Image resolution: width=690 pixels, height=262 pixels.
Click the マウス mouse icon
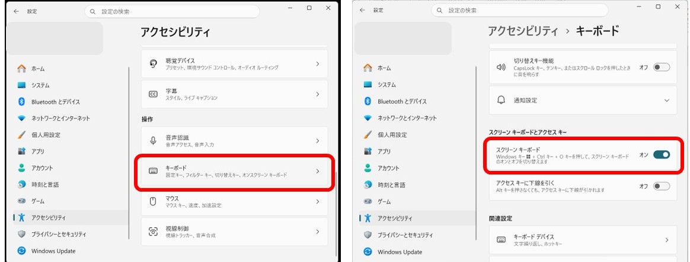pos(154,202)
